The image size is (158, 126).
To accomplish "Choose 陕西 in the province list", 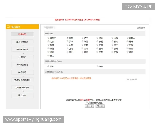I will 82,41.
